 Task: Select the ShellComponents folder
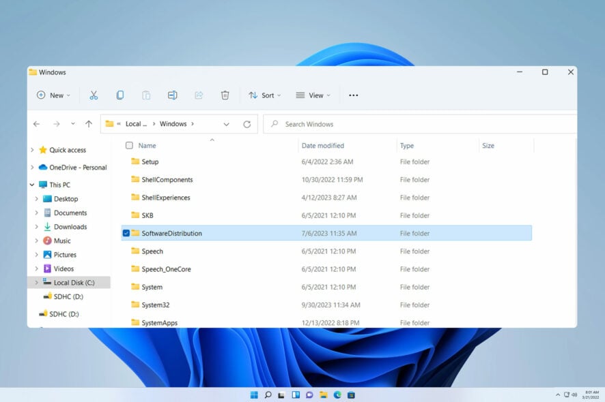pos(326,179)
